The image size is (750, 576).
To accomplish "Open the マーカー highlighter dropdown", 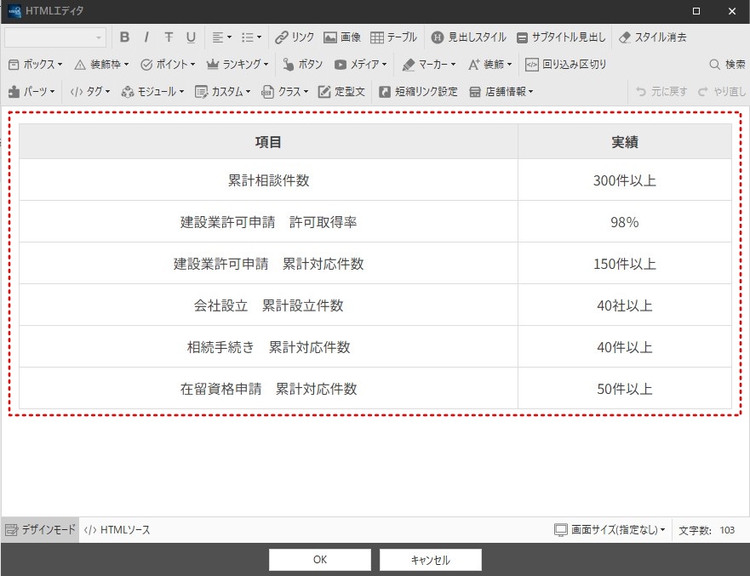I will (x=428, y=64).
